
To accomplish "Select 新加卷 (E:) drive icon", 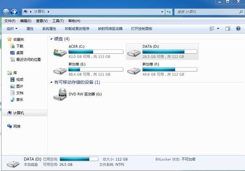I will point(60,71).
